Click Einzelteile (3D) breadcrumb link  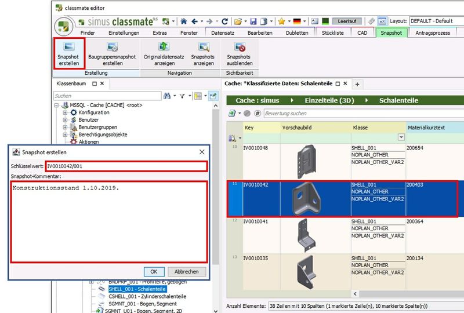pos(329,100)
